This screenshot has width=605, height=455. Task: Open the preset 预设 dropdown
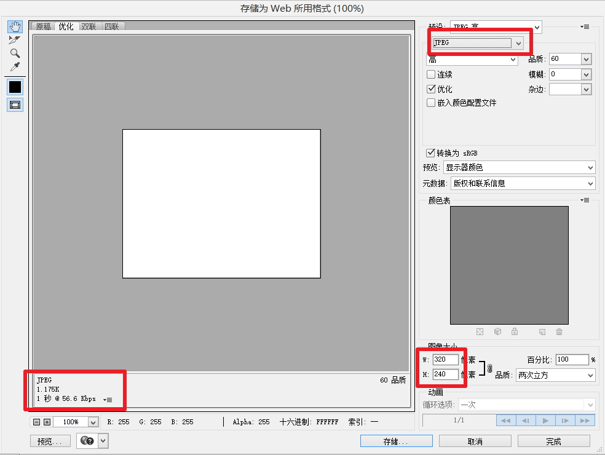[496, 27]
